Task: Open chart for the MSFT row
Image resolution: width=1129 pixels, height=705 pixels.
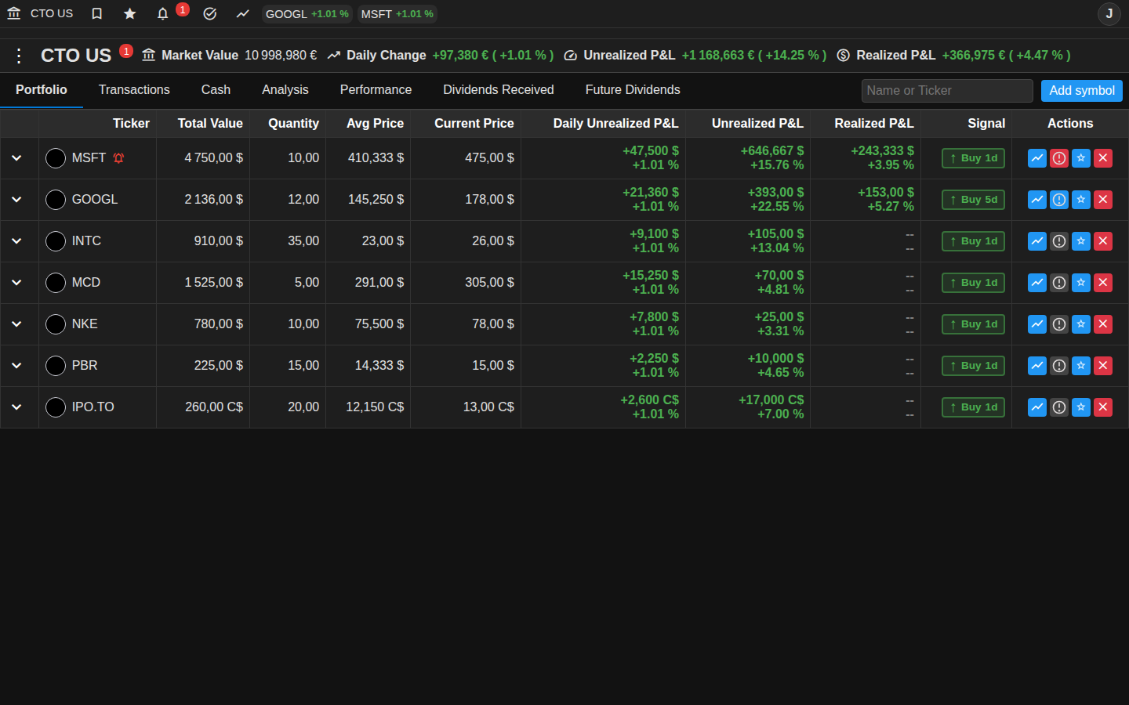Action: 1036,158
